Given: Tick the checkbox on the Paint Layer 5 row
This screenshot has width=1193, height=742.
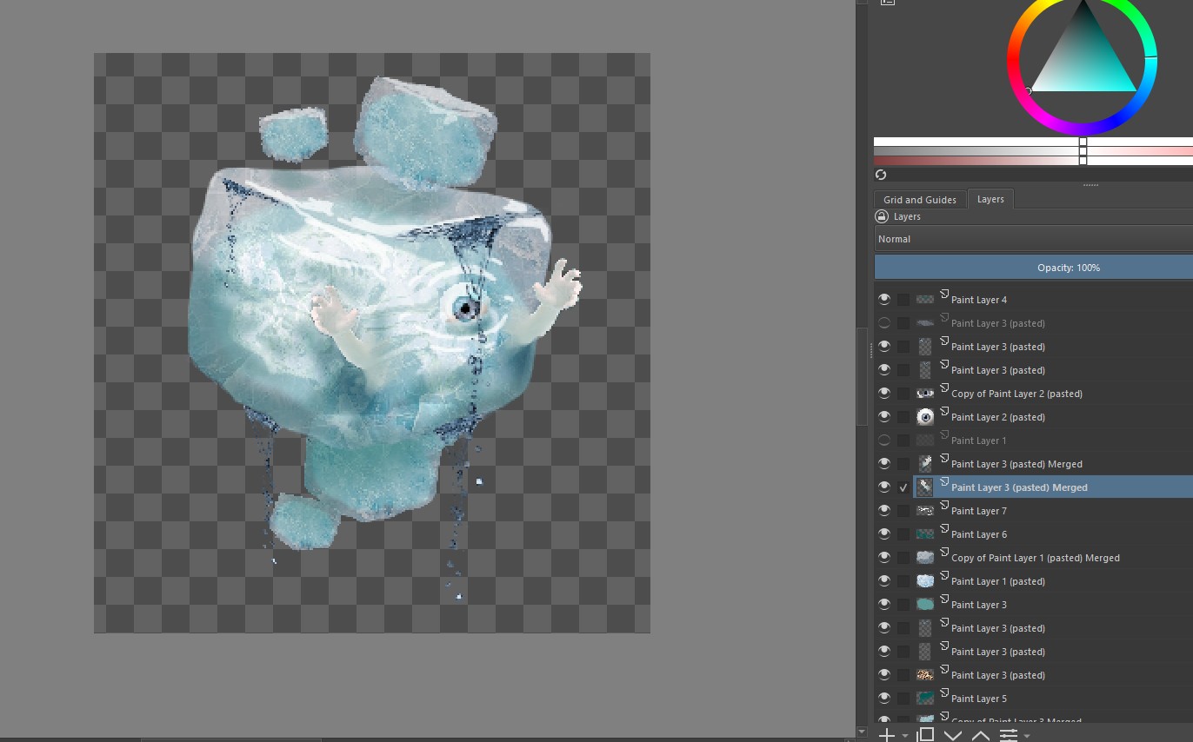Looking at the screenshot, I should coord(903,699).
